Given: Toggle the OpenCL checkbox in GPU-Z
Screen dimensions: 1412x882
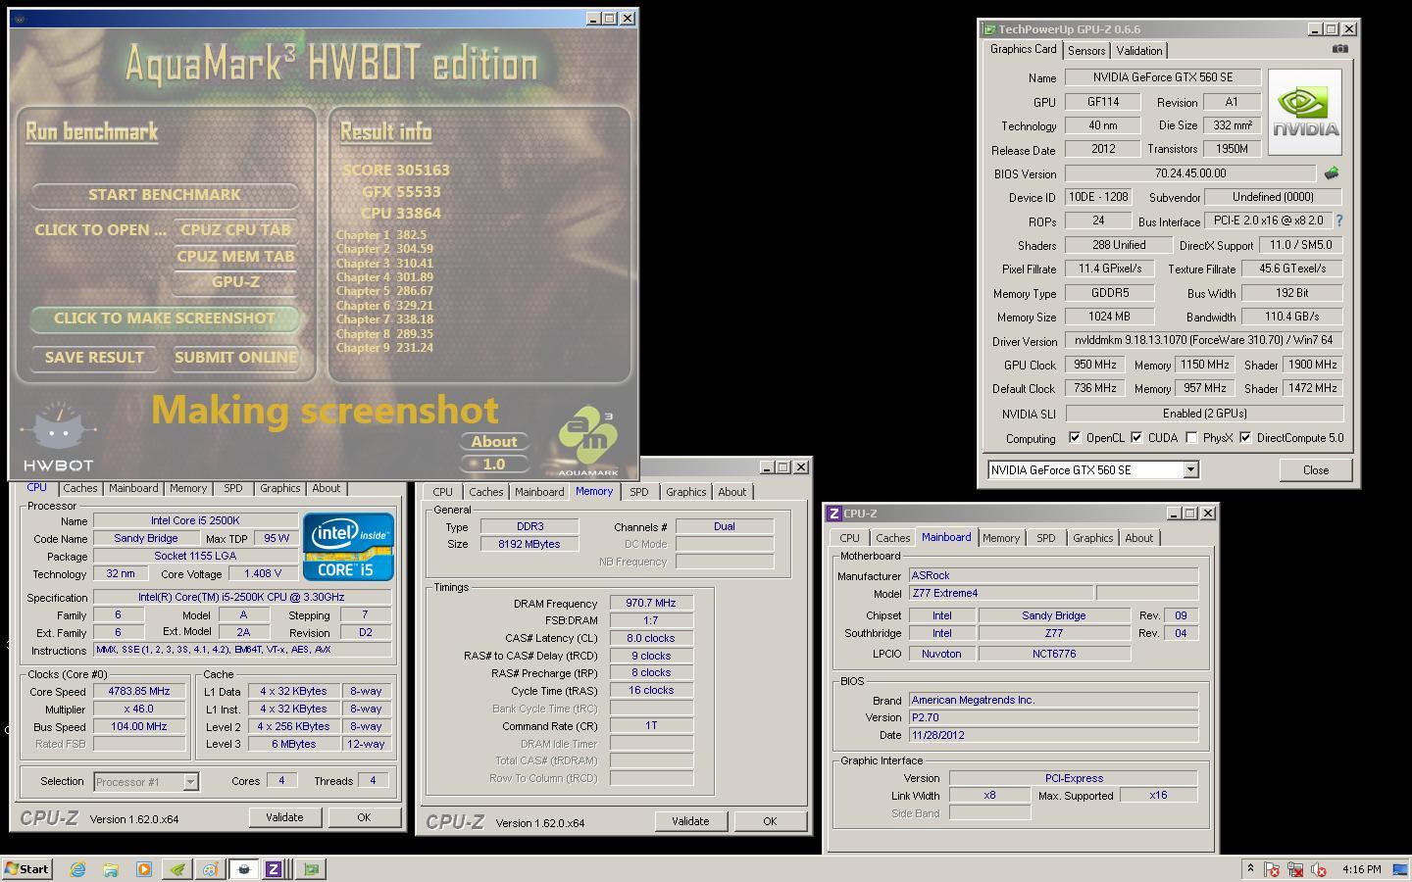Looking at the screenshot, I should pyautogui.click(x=1075, y=438).
